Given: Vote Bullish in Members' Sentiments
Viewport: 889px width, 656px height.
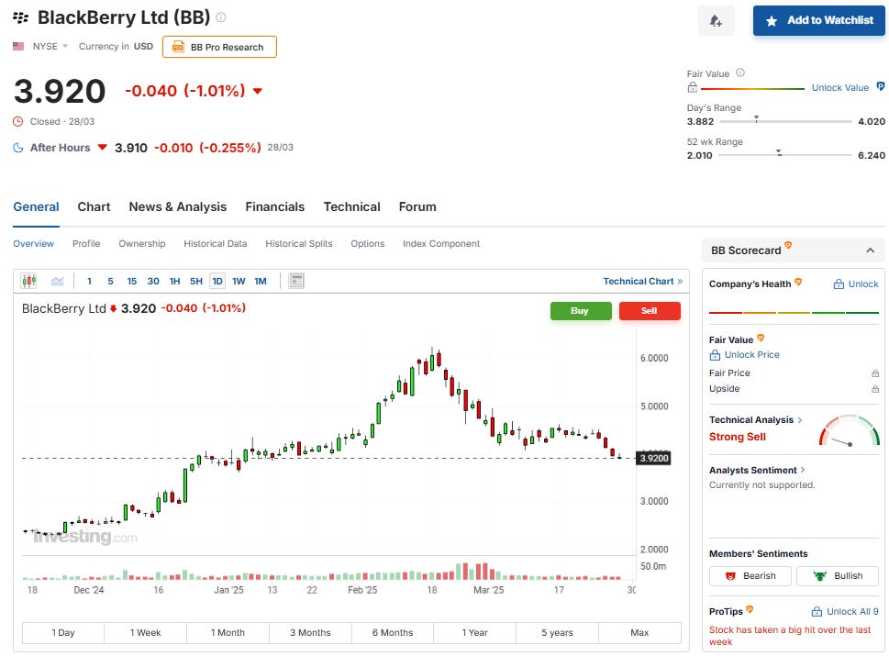Looking at the screenshot, I should pos(838,575).
